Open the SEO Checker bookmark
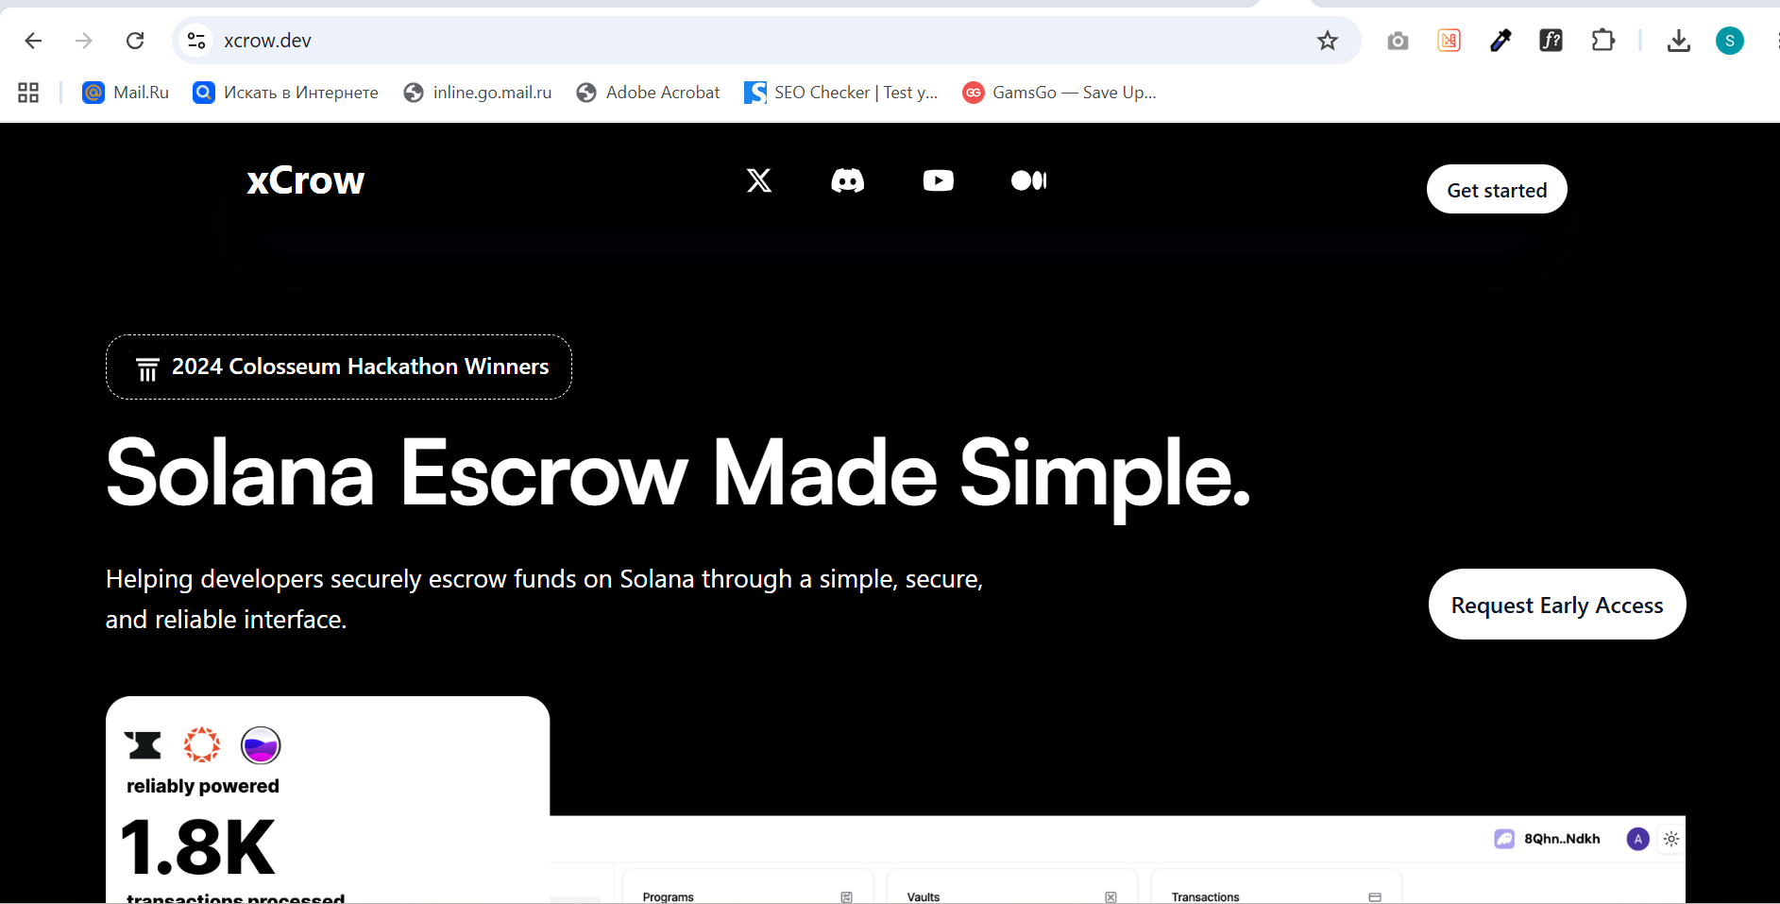This screenshot has width=1780, height=904. pyautogui.click(x=840, y=93)
